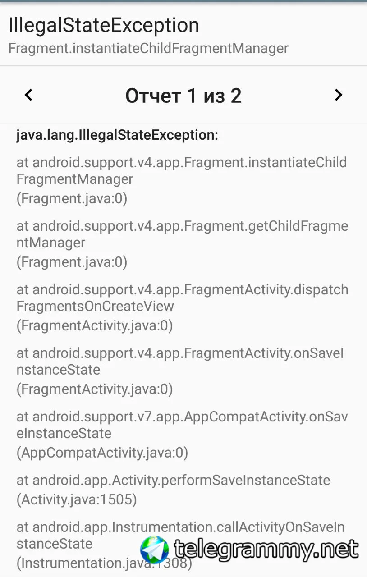Select the dispatchFragmentsOnCreateView stack frame
The height and width of the screenshot is (577, 367).
[x=182, y=298]
